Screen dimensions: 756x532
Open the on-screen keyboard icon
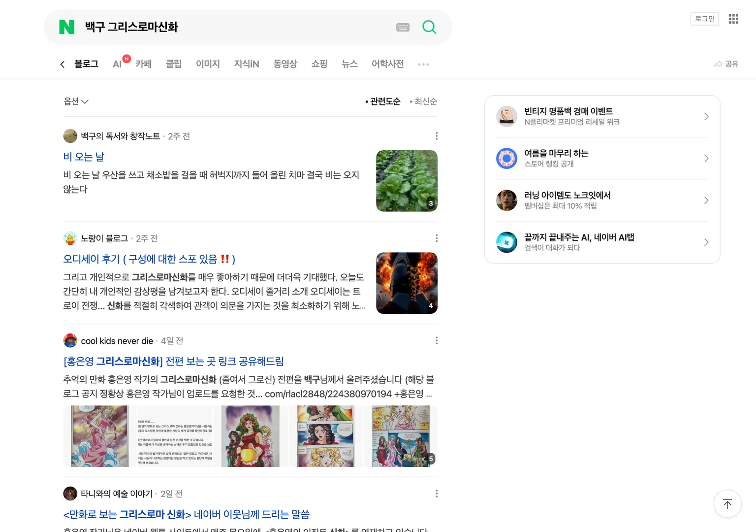point(403,27)
